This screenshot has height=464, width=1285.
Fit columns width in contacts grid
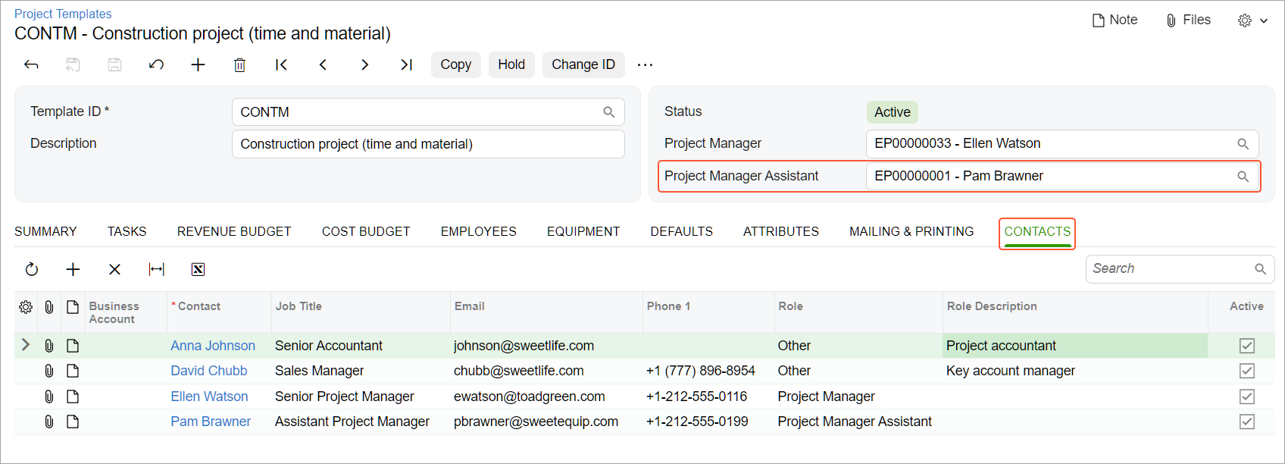[157, 269]
